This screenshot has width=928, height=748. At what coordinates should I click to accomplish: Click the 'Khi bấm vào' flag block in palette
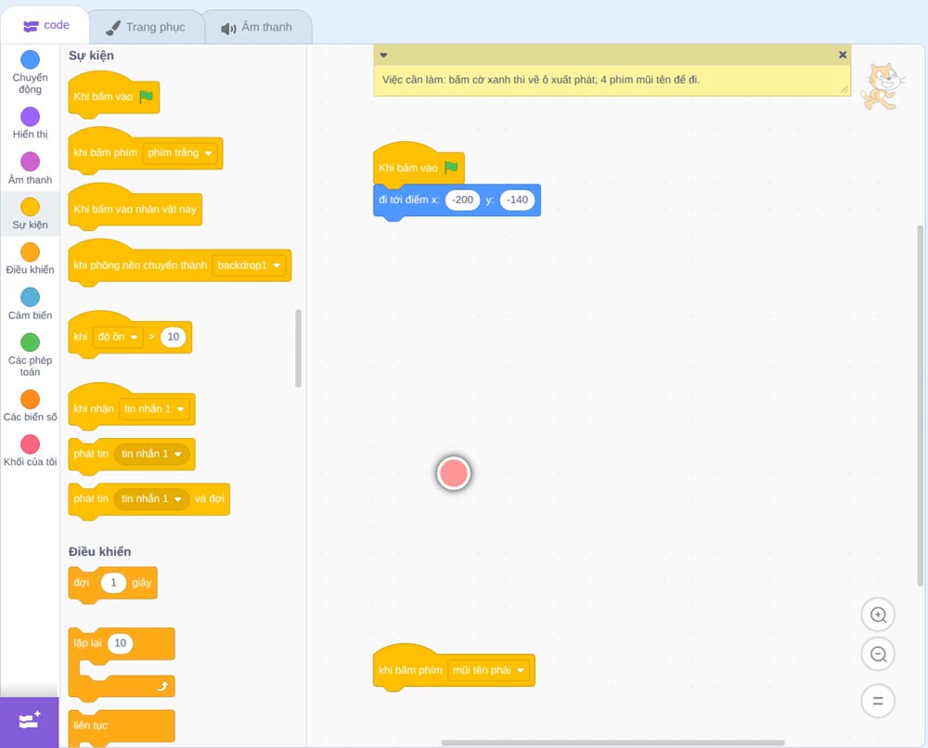coord(113,96)
